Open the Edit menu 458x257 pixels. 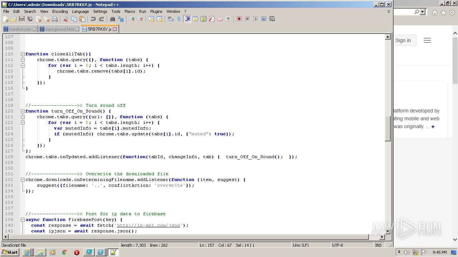click(x=16, y=11)
